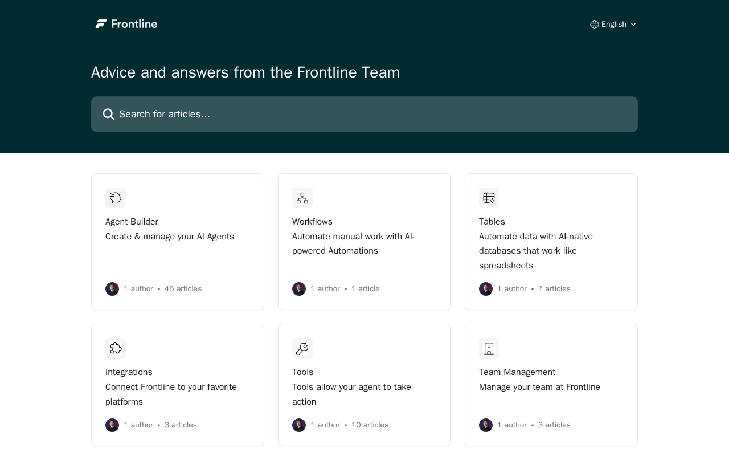Viewport: 729px width, 456px height.
Task: Click the Tools wrench icon
Action: click(x=302, y=348)
